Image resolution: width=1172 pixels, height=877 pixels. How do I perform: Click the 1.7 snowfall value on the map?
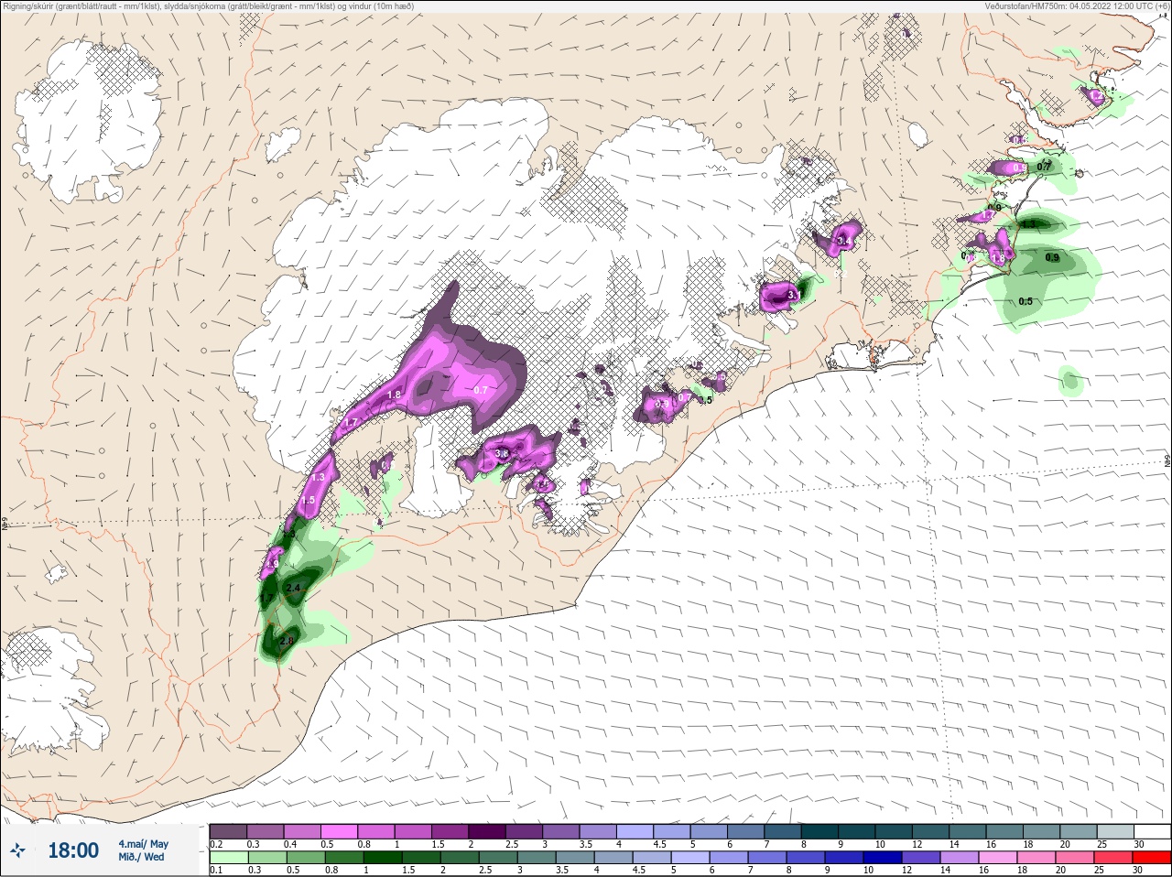coord(351,422)
